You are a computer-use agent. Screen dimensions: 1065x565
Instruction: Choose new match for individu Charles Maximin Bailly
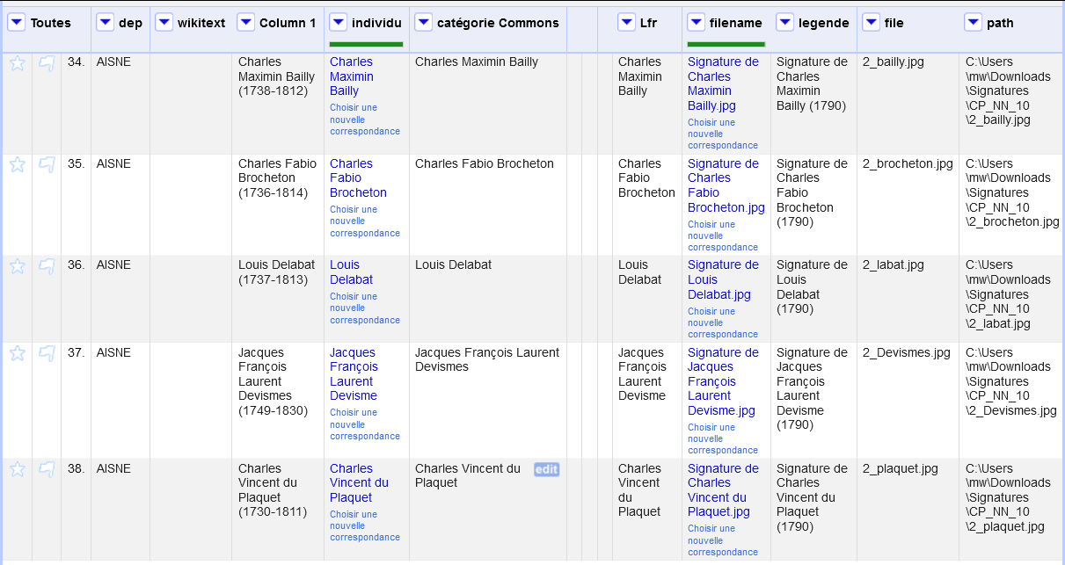(x=364, y=120)
